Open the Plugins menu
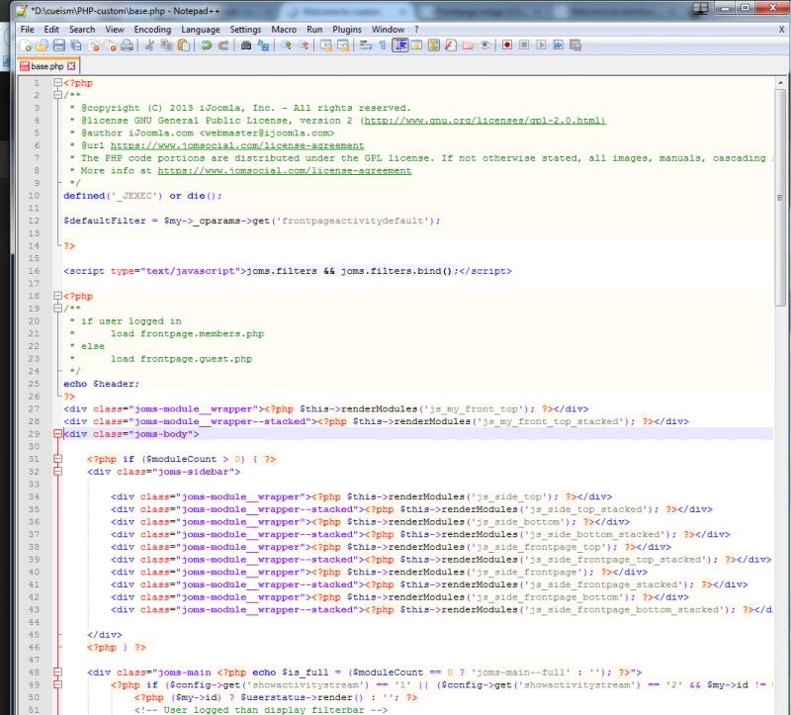The width and height of the screenshot is (791, 715). (347, 30)
